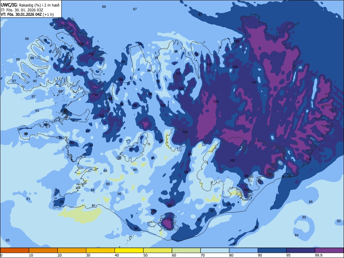Click the title text 'UWC/IG: Rakastig (%) í 2 m hæð'
The height and width of the screenshot is (258, 344).
coord(30,5)
